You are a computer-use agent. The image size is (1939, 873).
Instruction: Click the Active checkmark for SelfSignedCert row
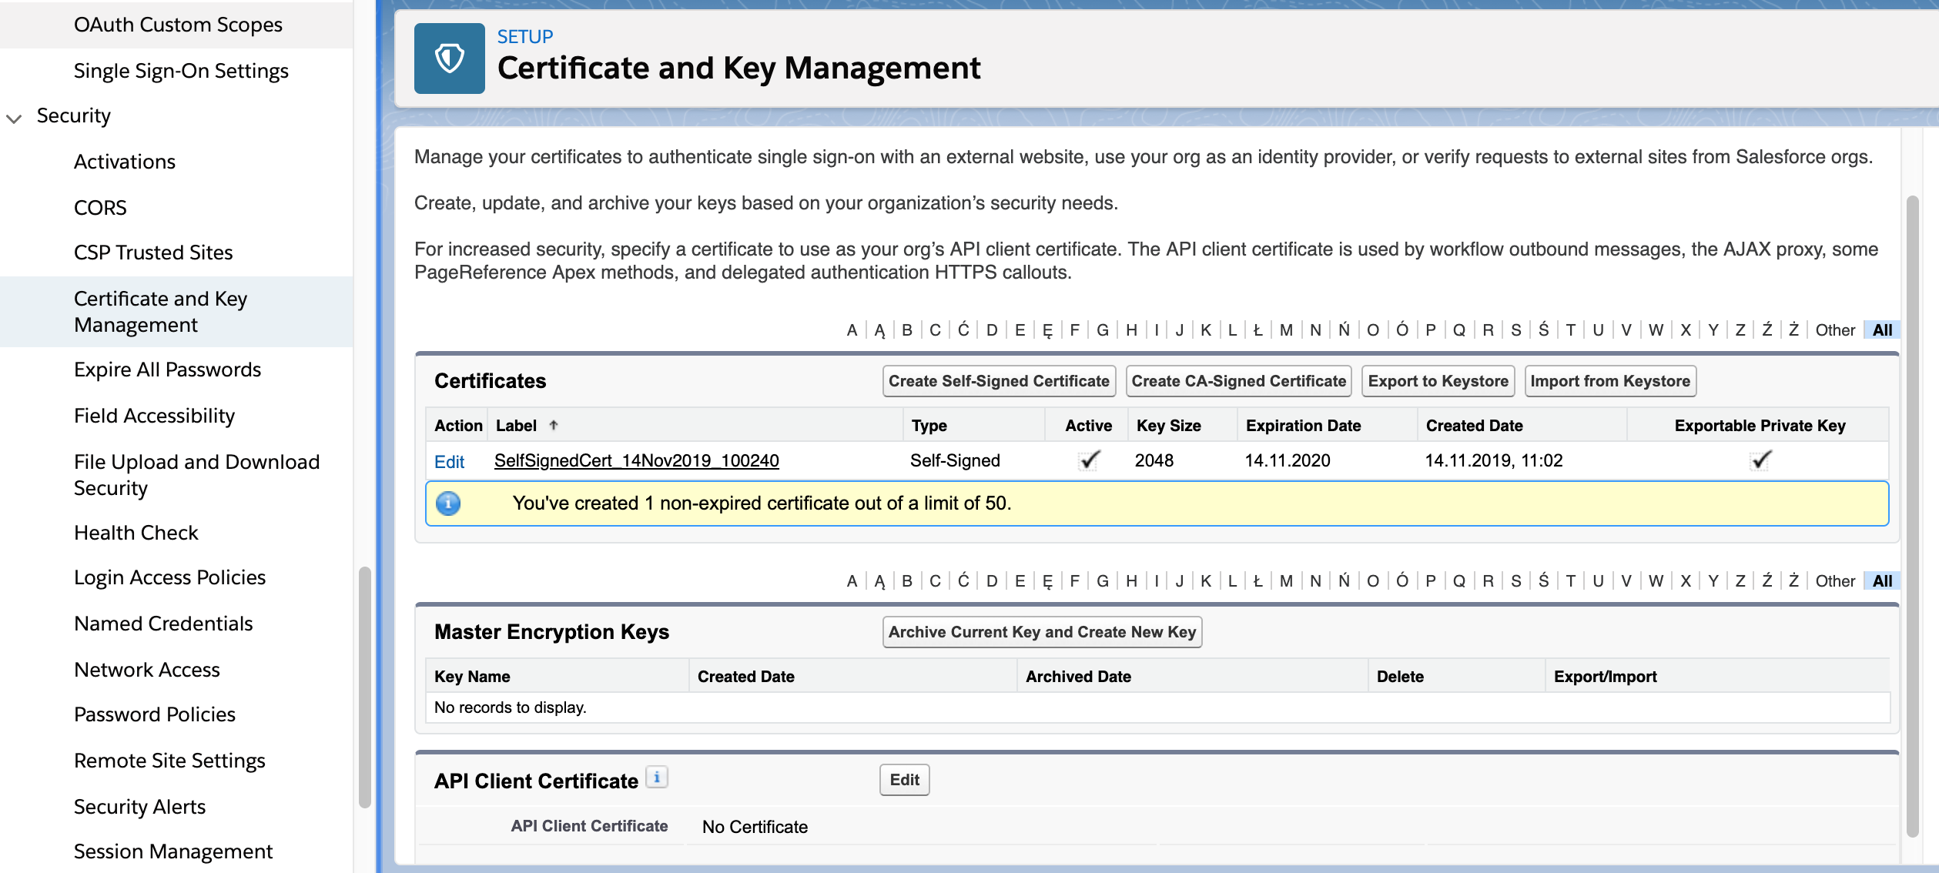tap(1088, 460)
